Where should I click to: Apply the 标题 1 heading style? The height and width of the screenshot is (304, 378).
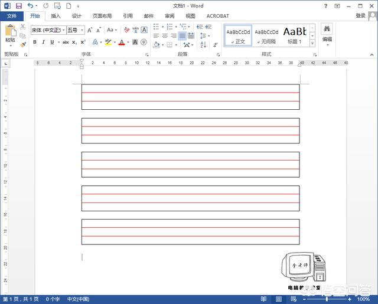point(295,35)
